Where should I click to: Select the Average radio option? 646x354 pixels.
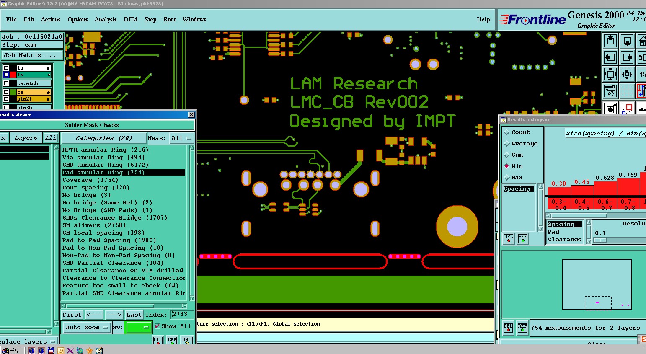pyautogui.click(x=521, y=143)
